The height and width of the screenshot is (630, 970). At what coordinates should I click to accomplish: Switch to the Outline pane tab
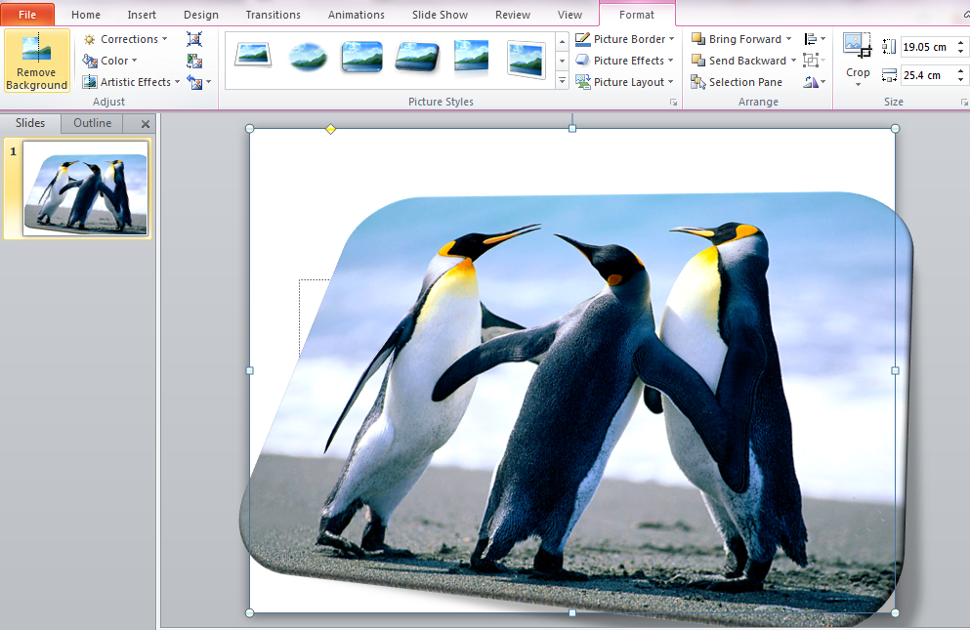93,123
